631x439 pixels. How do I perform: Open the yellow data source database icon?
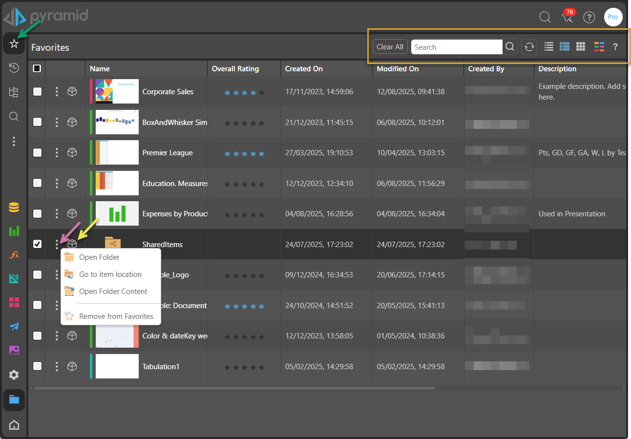tap(14, 208)
